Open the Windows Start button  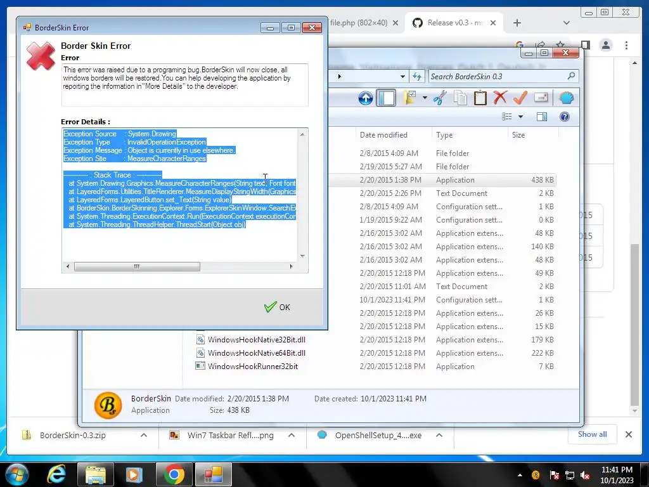(x=16, y=474)
